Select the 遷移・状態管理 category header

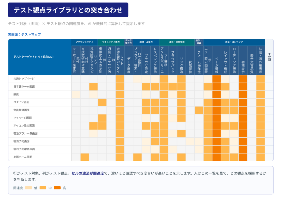[177, 42]
